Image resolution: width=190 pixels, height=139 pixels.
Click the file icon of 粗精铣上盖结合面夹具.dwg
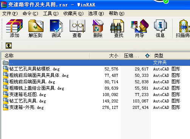(6, 88)
